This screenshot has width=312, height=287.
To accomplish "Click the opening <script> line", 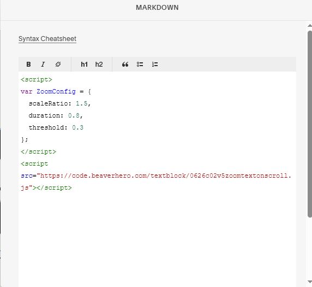I will [x=37, y=80].
